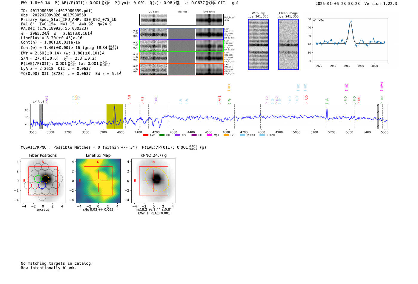
Task: Click the (K)CaII legend swatch
Action: click(x=242, y=135)
